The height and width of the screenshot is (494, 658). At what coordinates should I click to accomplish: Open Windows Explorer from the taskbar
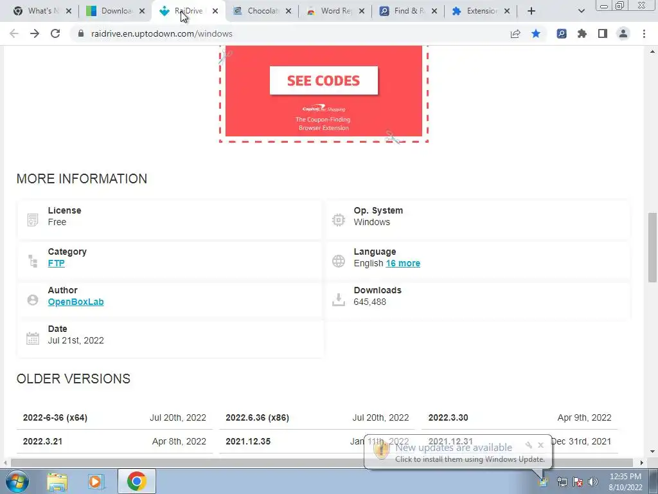click(x=57, y=482)
